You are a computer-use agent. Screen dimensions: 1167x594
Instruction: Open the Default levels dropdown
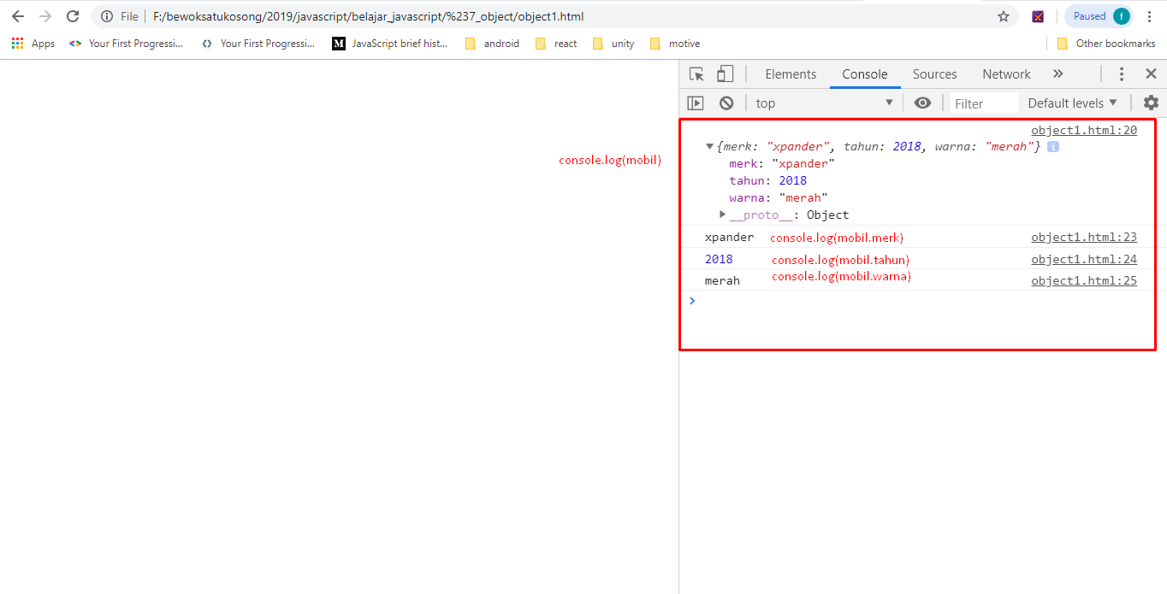coord(1070,103)
